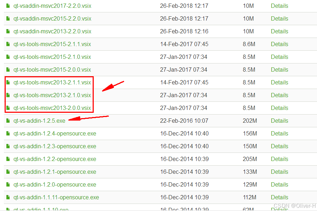The height and width of the screenshot is (211, 317).
Task: View Details for qt-vsaddin-msvc2017-2.2.0.vsix
Action: click(x=279, y=6)
